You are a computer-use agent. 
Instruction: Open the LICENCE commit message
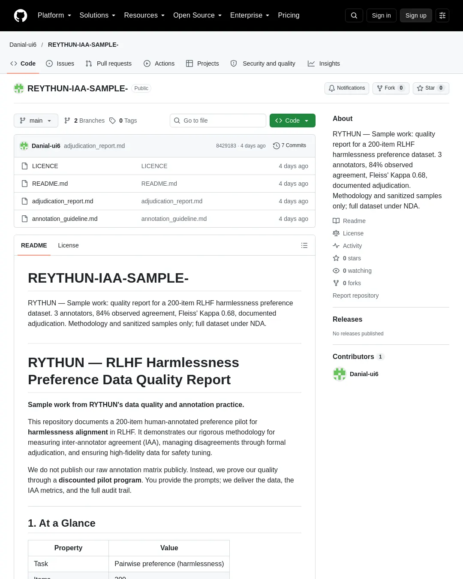[x=154, y=166]
